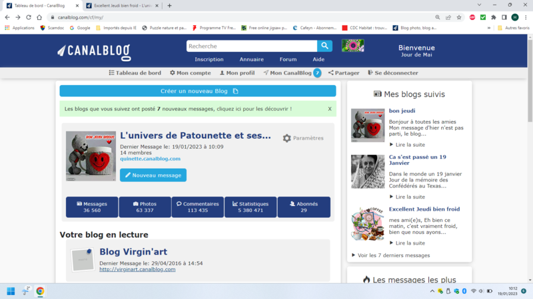533x299 pixels.
Task: Click Chrome in the taskbar
Action: (x=40, y=291)
